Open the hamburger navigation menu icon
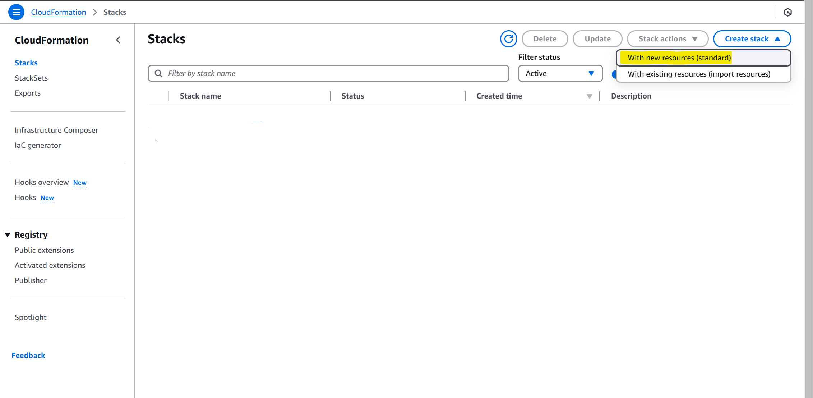The image size is (813, 398). click(x=16, y=12)
